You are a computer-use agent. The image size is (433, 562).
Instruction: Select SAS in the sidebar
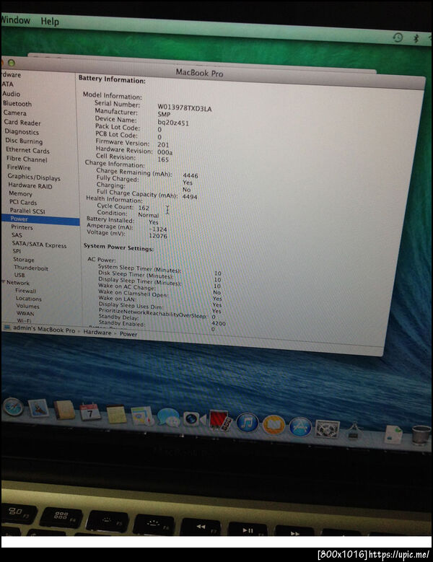17,235
